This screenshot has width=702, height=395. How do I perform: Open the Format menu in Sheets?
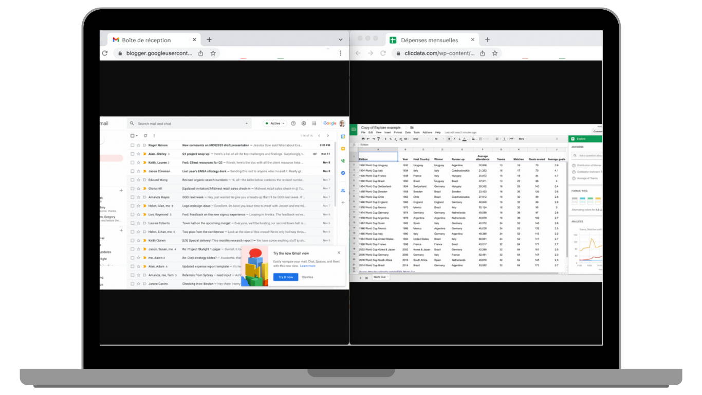point(398,132)
